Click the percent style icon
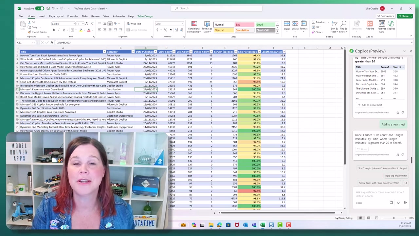Viewport: 419px width, 236px height. tap(165, 30)
